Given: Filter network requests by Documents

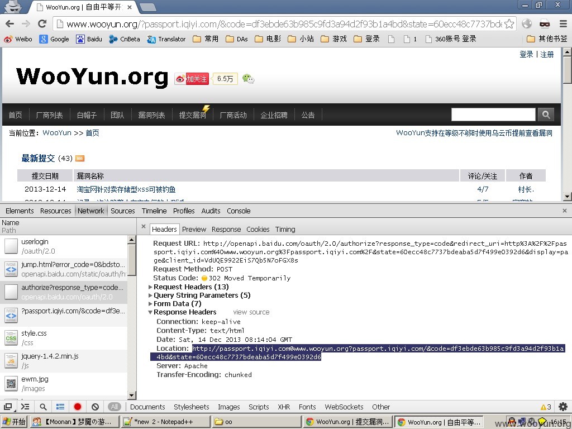Looking at the screenshot, I should 147,407.
